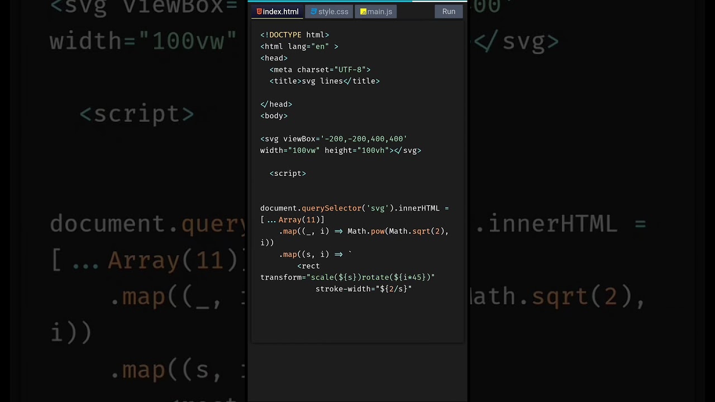This screenshot has height=402, width=715.
Task: Run the code with the Run button
Action: tap(449, 12)
